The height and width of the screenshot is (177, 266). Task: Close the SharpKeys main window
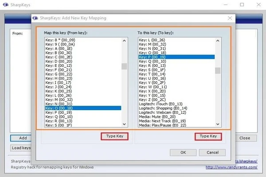pos(258,4)
